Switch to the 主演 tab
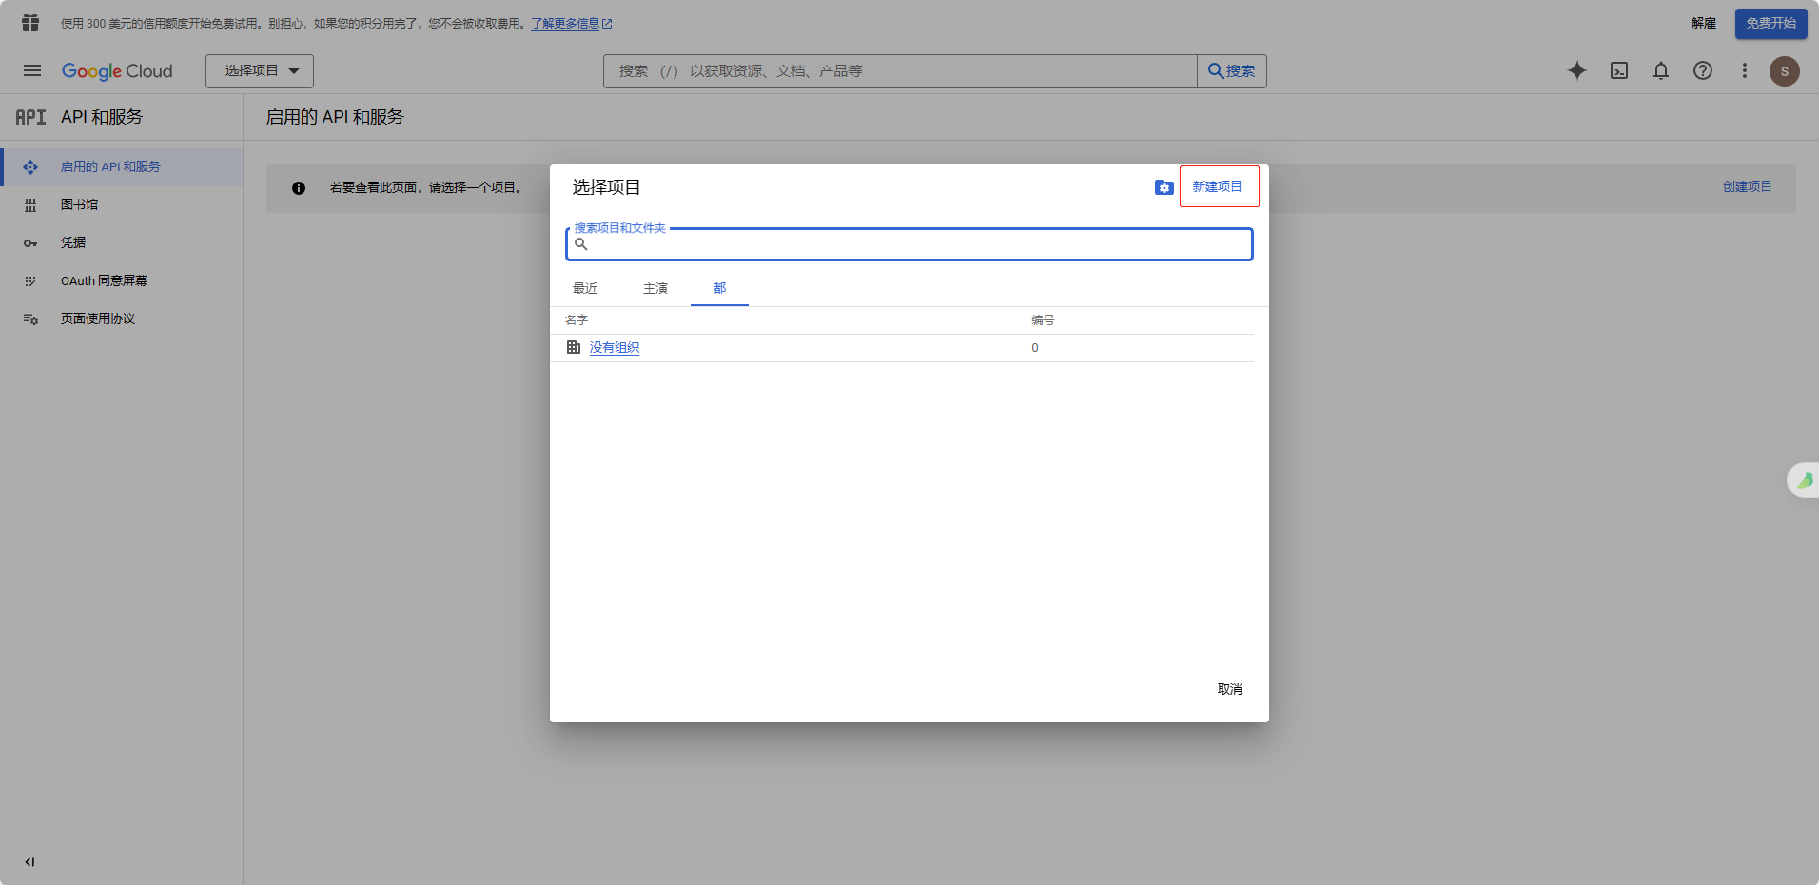Image resolution: width=1819 pixels, height=885 pixels. point(655,288)
